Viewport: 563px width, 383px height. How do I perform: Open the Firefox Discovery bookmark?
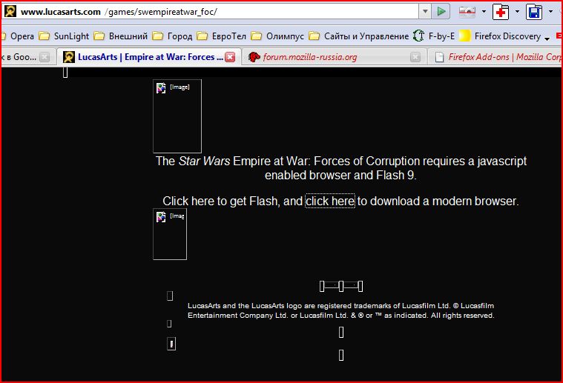click(x=500, y=36)
